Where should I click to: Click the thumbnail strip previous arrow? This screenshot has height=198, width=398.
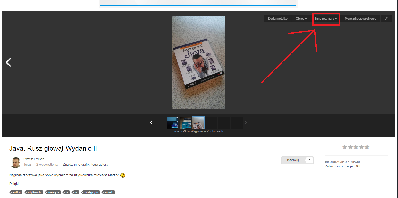point(152,123)
